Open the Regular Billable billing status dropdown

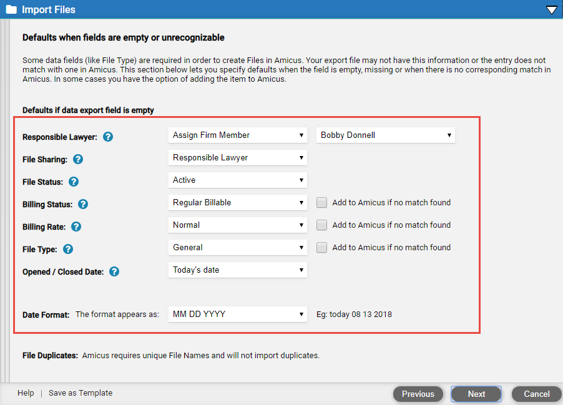[x=238, y=202]
